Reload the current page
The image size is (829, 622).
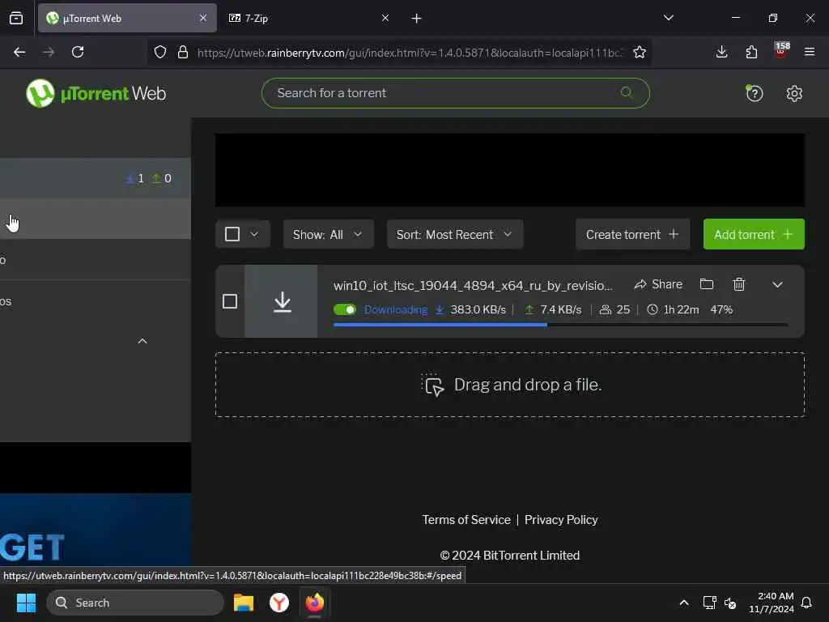pyautogui.click(x=78, y=52)
